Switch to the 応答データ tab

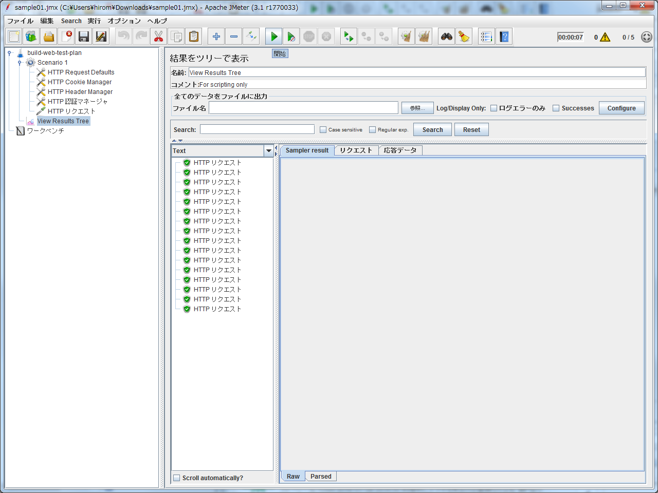(400, 150)
